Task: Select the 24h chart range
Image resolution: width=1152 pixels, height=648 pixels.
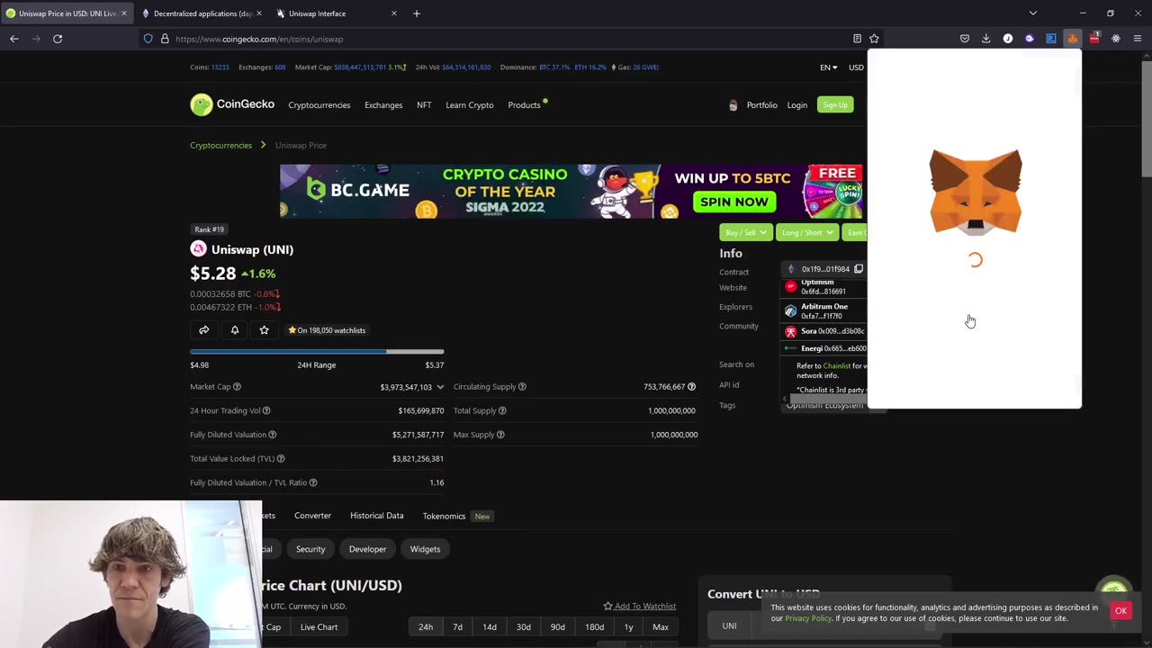Action: pyautogui.click(x=426, y=627)
